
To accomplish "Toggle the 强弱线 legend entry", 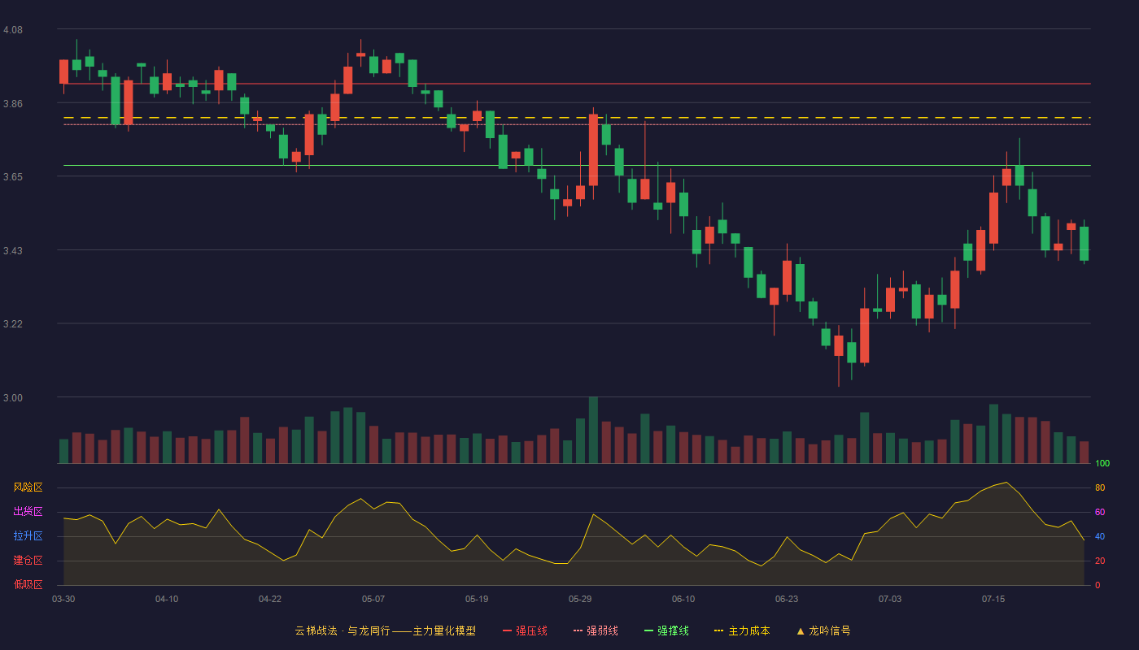I will pos(596,630).
